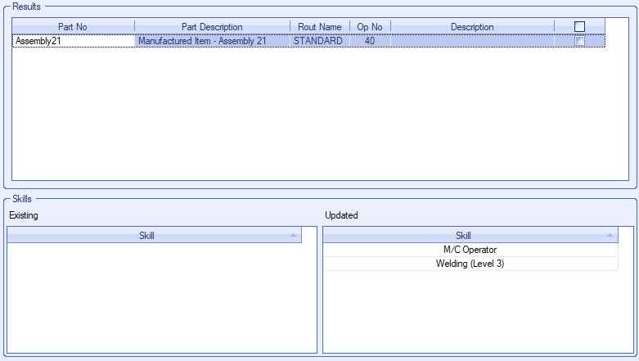This screenshot has height=361, width=639.
Task: Click the Updated Skill column header text
Action: (463, 236)
